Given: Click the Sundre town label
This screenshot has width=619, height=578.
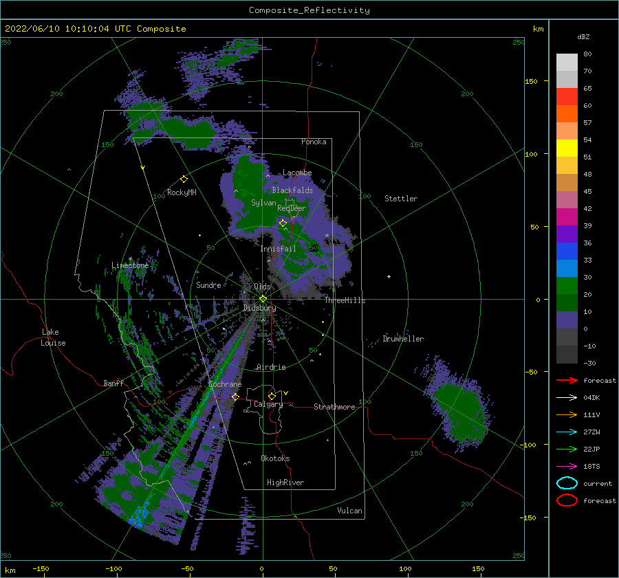Looking at the screenshot, I should [208, 285].
